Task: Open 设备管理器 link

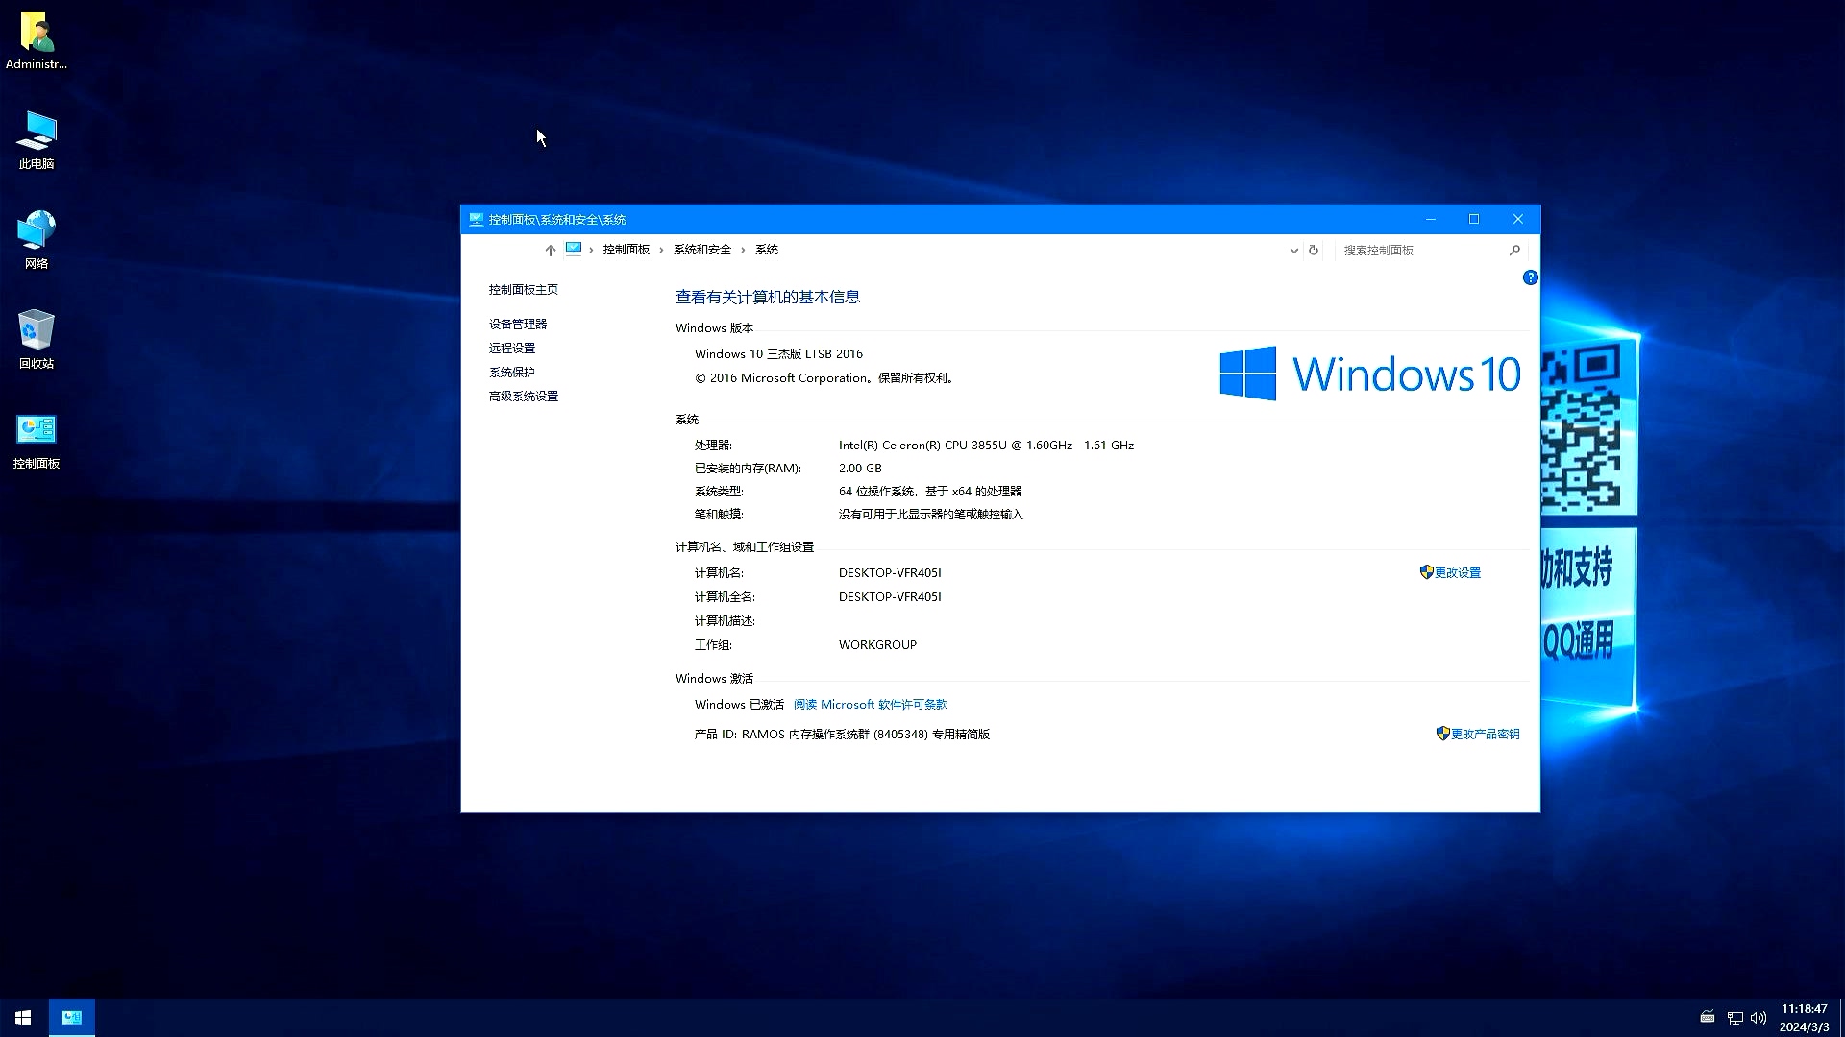Action: click(x=518, y=324)
